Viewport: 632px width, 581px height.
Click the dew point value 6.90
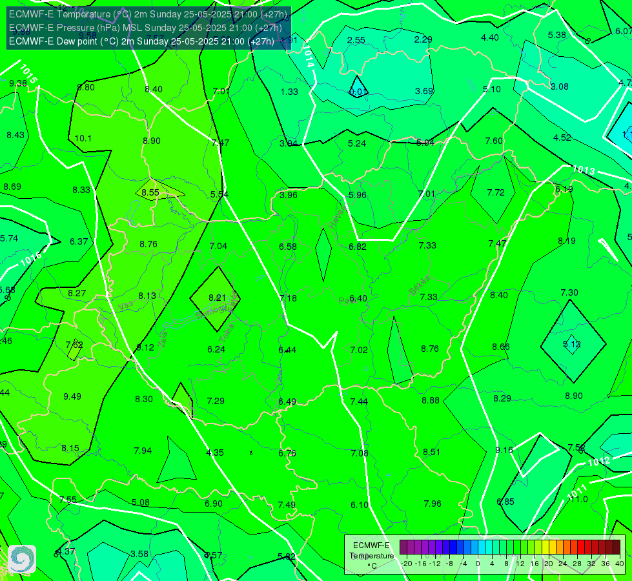pos(214,504)
